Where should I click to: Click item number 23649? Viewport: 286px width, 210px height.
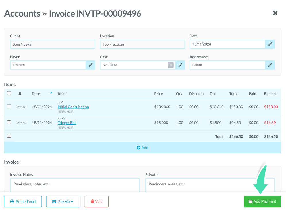pos(22,123)
